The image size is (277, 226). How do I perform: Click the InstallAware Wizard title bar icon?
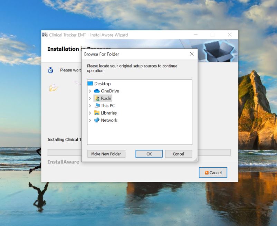[45, 35]
